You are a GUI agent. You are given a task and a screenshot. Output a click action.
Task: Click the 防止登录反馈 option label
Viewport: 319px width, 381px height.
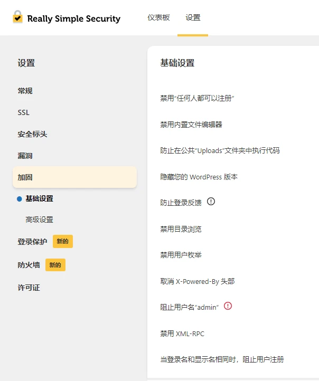tap(181, 203)
